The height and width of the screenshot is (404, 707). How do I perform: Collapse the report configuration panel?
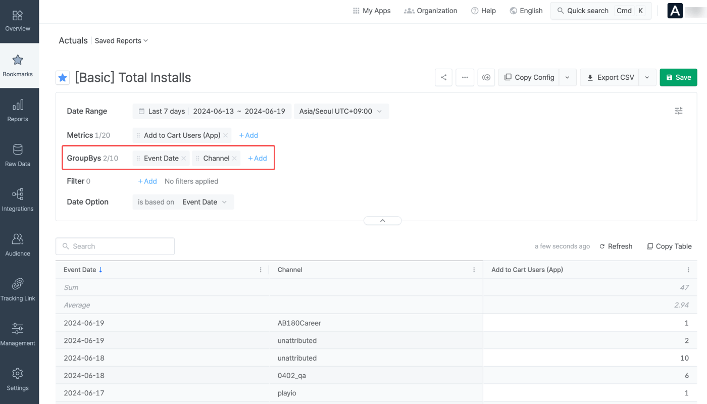tap(382, 221)
